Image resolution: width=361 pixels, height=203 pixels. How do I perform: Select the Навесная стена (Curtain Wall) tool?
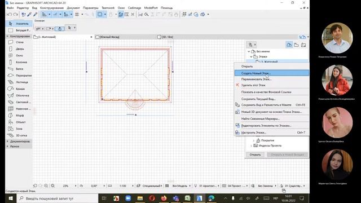click(x=19, y=109)
